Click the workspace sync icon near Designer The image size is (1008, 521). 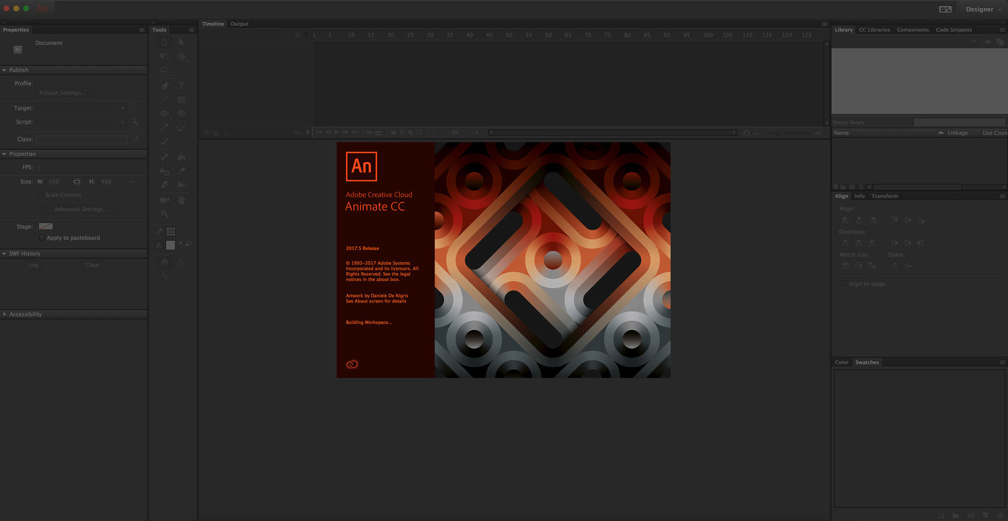945,9
